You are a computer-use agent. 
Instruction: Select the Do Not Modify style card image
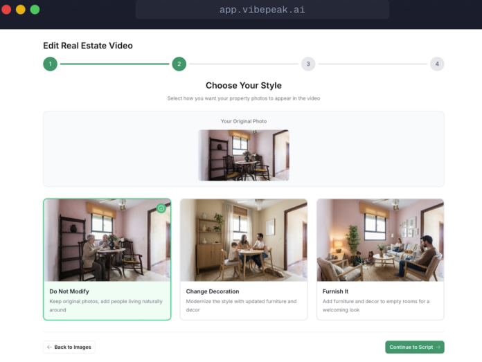coord(107,240)
